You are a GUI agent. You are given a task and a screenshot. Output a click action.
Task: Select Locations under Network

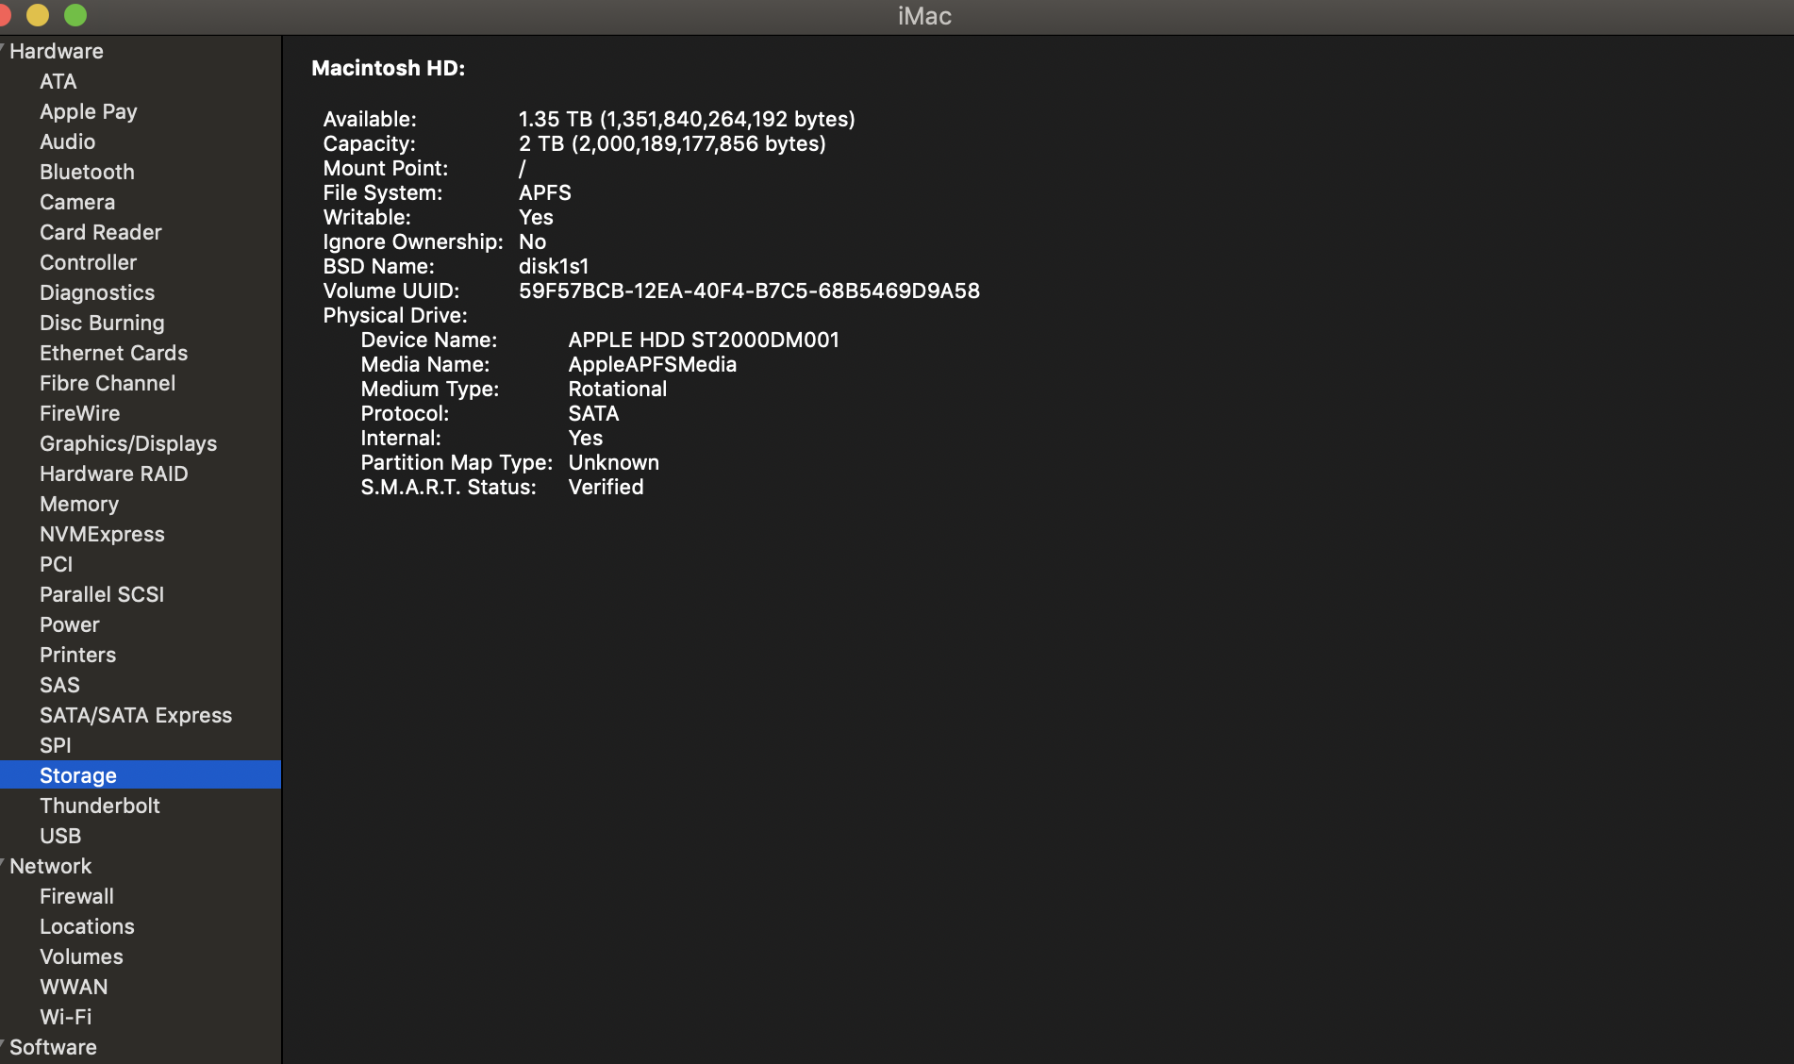tap(87, 926)
